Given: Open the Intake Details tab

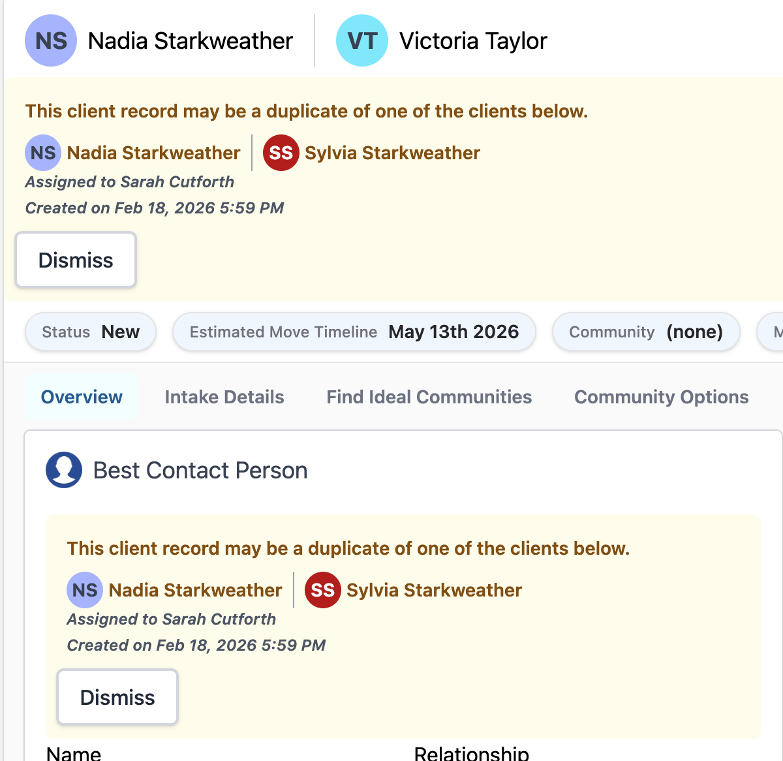Looking at the screenshot, I should click(x=224, y=397).
